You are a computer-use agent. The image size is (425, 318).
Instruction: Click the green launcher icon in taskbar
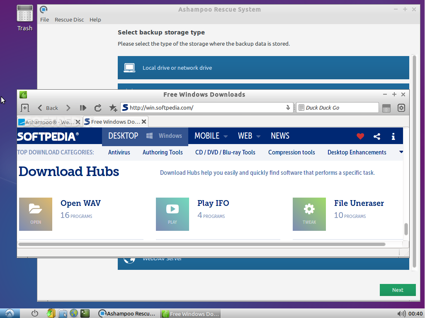51,313
